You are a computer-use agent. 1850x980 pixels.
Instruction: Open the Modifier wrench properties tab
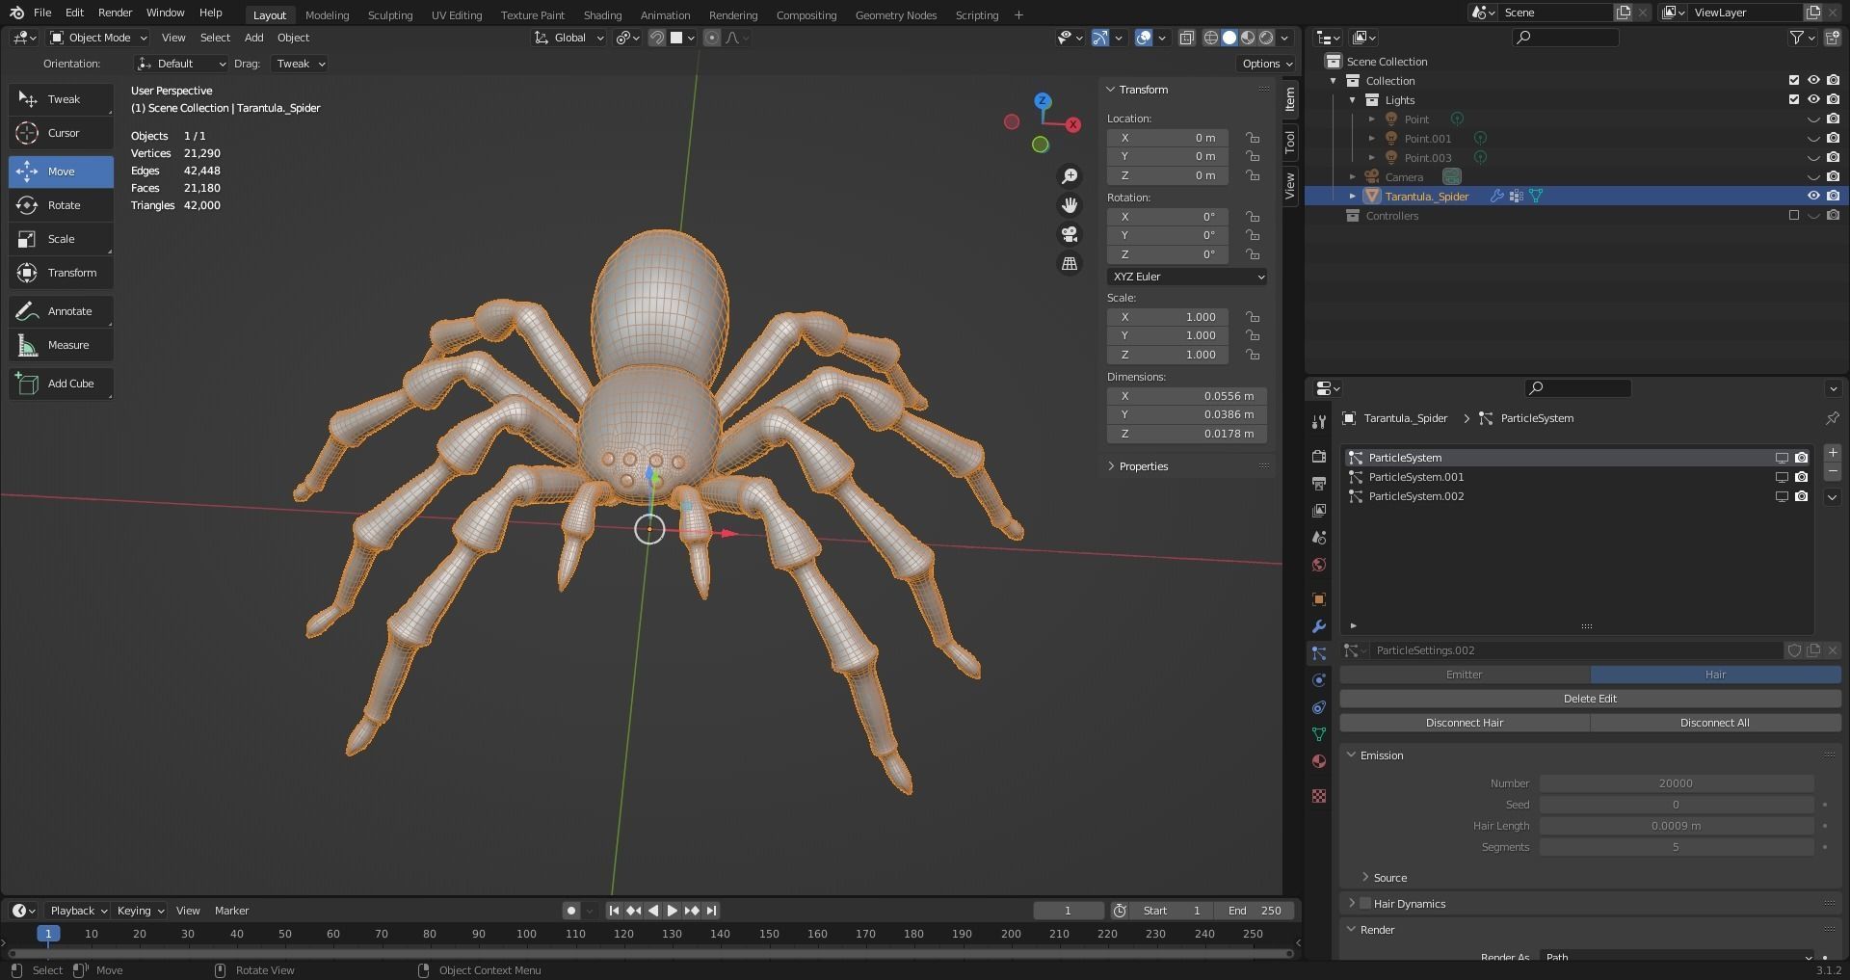click(1319, 626)
